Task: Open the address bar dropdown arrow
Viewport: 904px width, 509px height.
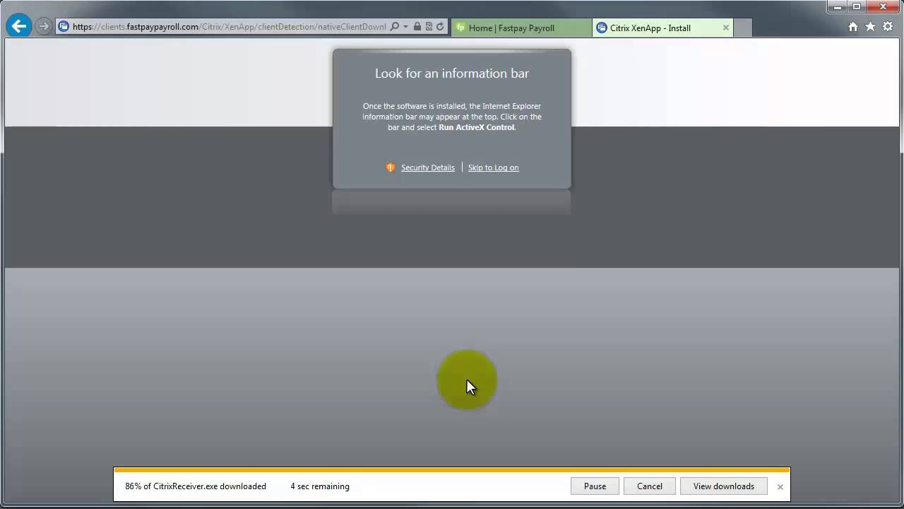Action: 405,27
